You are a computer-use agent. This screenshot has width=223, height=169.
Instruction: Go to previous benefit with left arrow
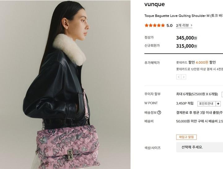pyautogui.click(x=179, y=77)
